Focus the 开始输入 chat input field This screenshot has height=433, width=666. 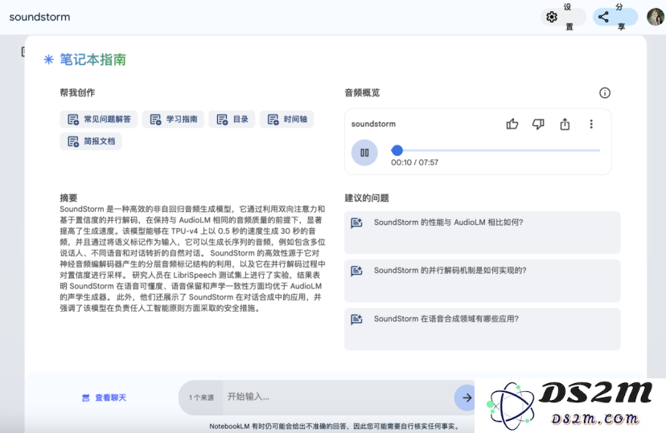pos(338,397)
